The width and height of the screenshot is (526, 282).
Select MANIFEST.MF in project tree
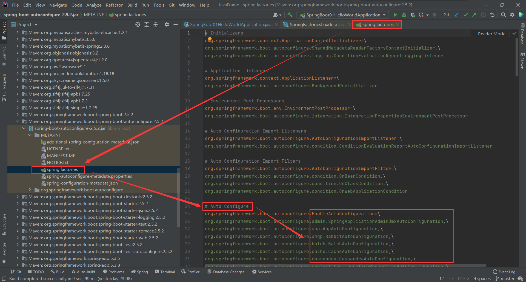[61, 156]
